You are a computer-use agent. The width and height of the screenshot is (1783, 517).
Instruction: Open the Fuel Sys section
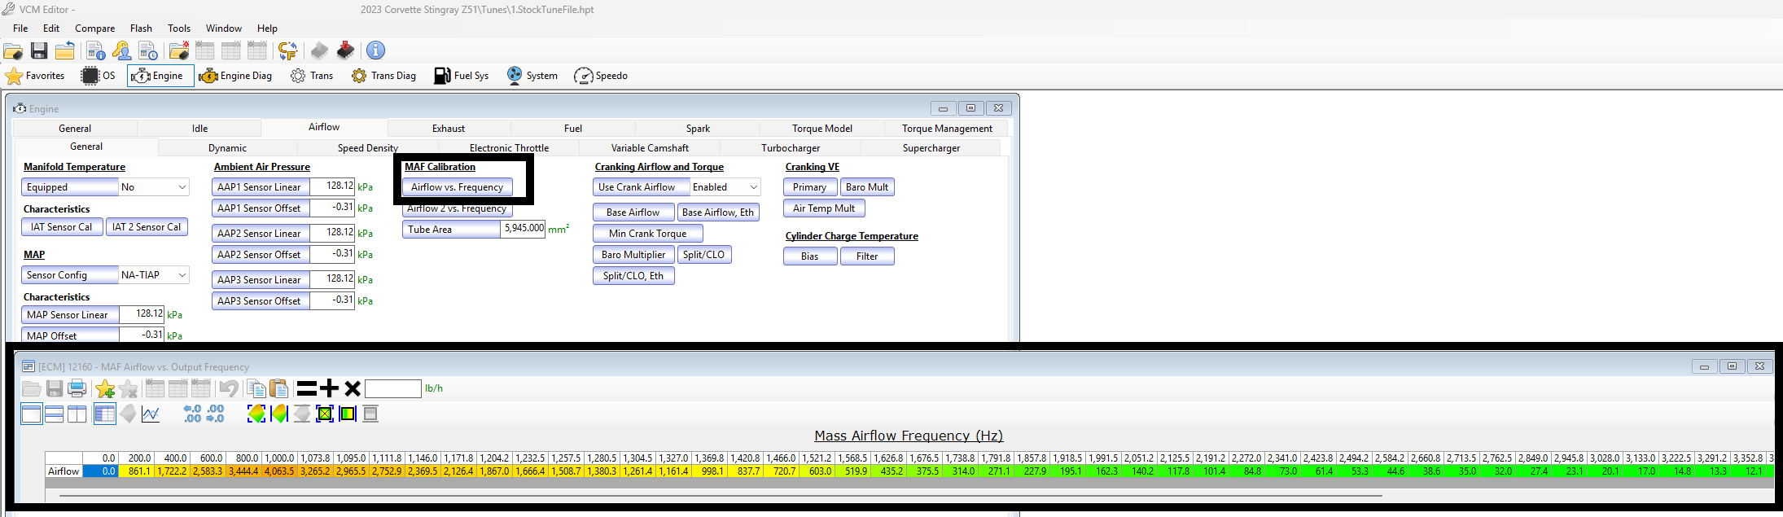click(461, 76)
